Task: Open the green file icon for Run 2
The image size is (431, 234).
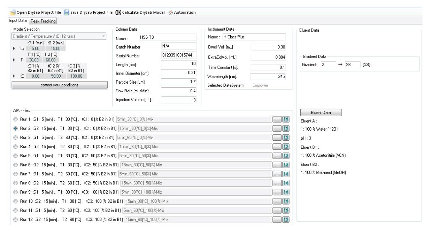Action: 286,128
